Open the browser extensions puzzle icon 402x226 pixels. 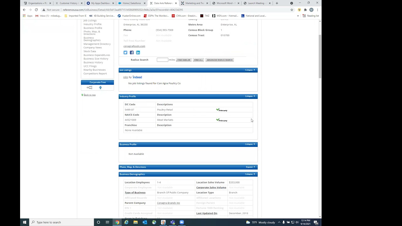coord(305,10)
